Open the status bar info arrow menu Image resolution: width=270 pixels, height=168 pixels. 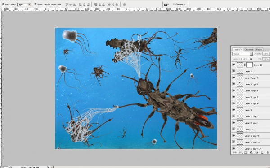tap(49, 167)
